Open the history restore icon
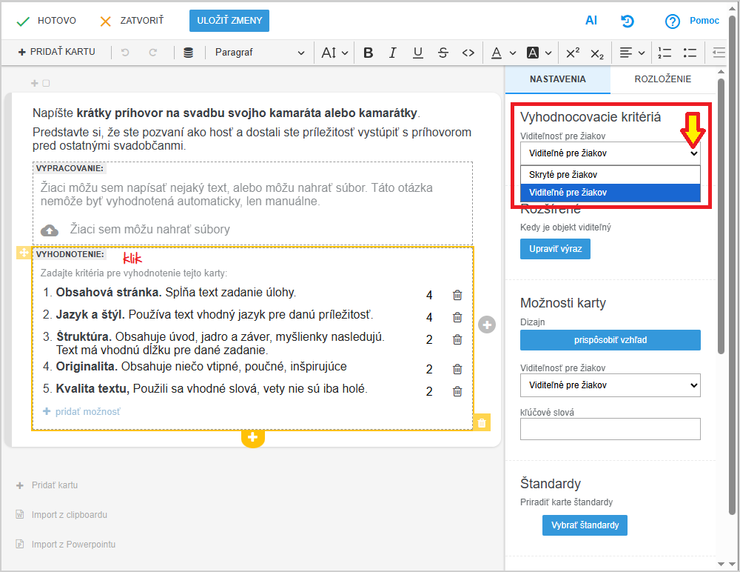740x572 pixels. pos(628,21)
